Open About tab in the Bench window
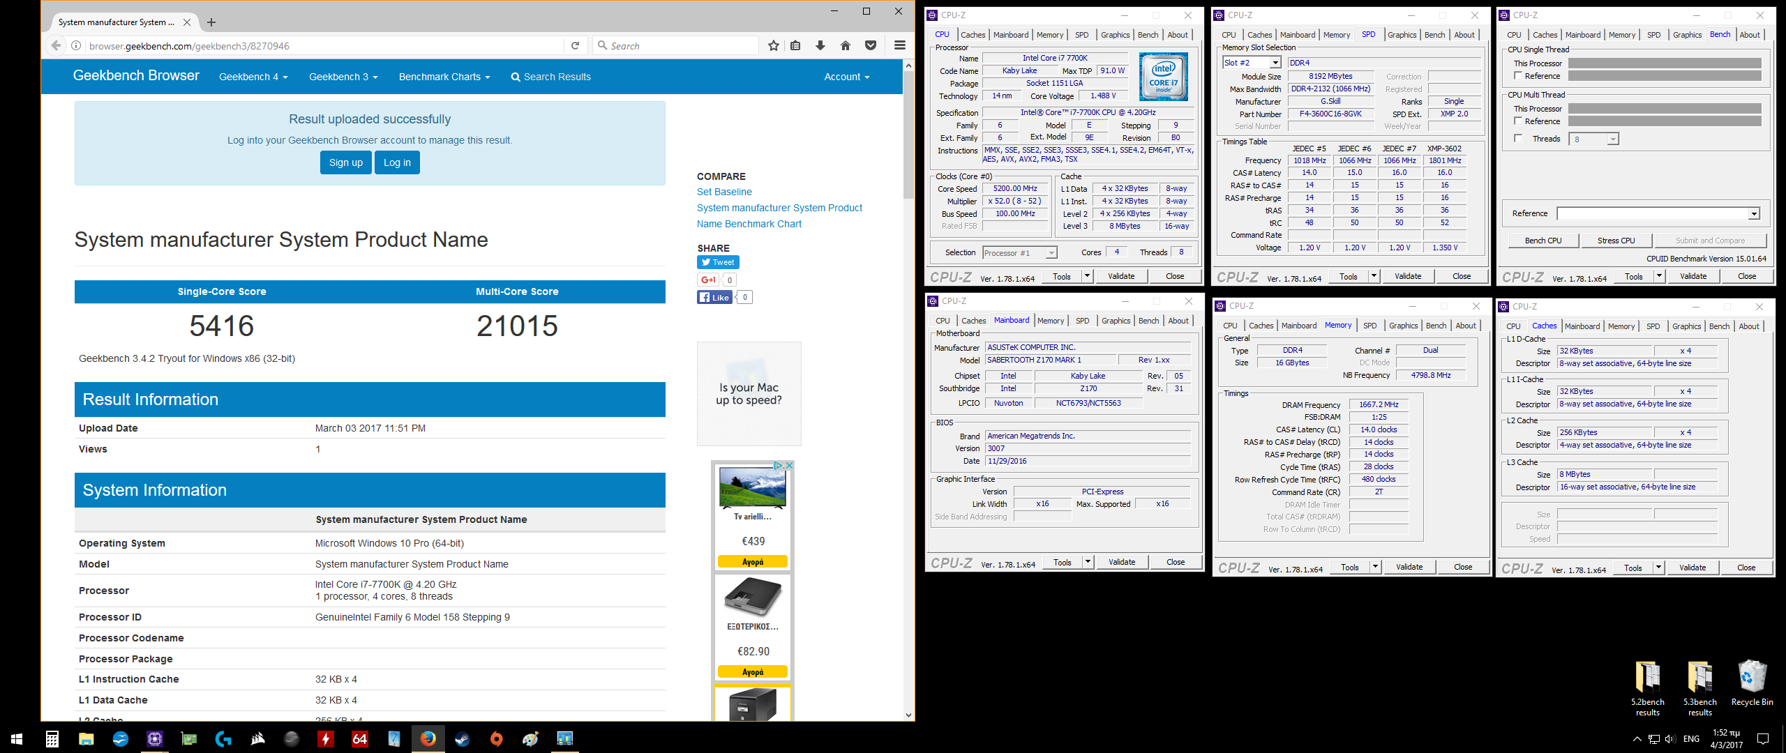This screenshot has height=753, width=1786. 1749,35
